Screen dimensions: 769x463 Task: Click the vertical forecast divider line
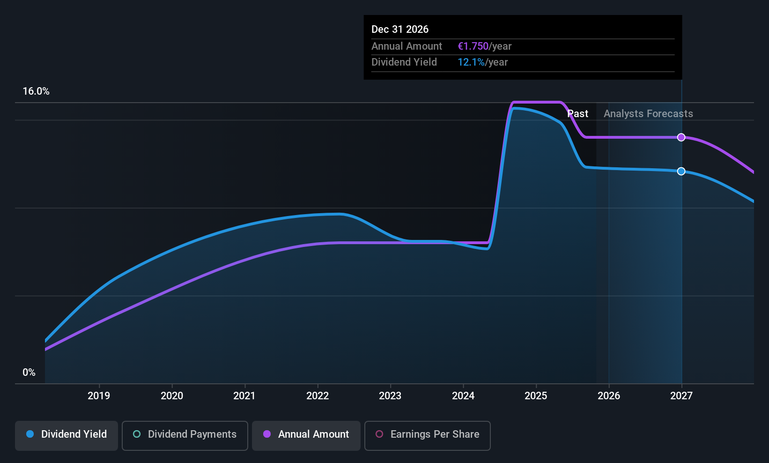681,234
